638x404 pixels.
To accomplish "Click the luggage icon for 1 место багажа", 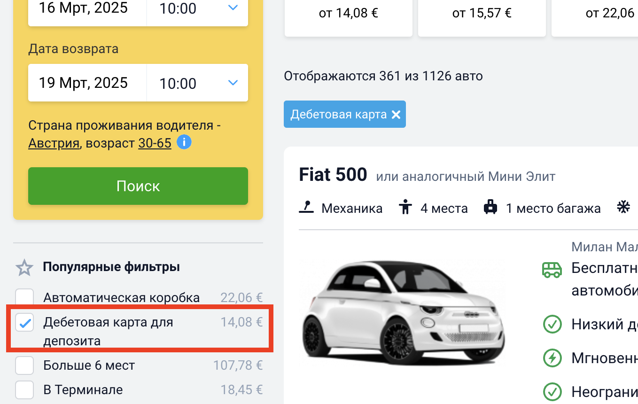I will click(x=490, y=207).
